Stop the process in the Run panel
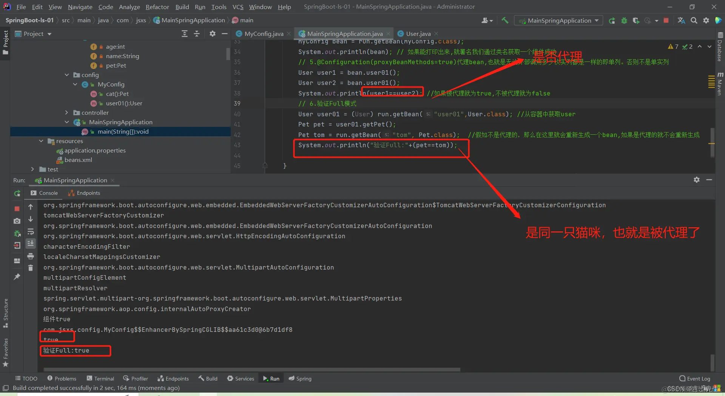725x396 pixels. [17, 208]
